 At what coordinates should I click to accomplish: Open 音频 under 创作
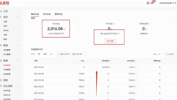coord(5,39)
